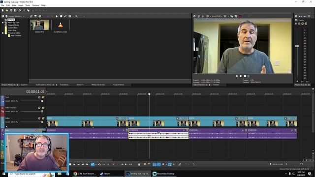Adjust the Video track level slider
The image size is (315, 177).
click(42, 122)
